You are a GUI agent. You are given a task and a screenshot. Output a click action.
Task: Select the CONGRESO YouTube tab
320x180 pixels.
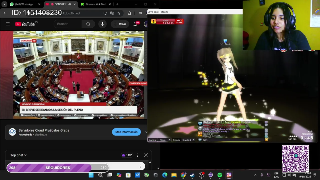(x=60, y=4)
